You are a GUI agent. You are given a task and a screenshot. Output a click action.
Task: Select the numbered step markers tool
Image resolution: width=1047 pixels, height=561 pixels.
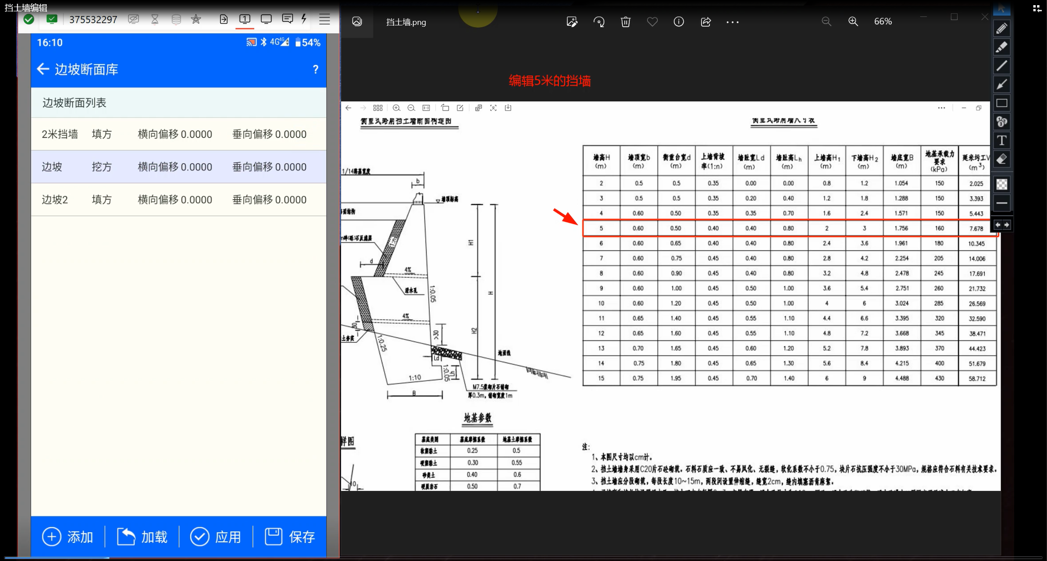point(1001,122)
